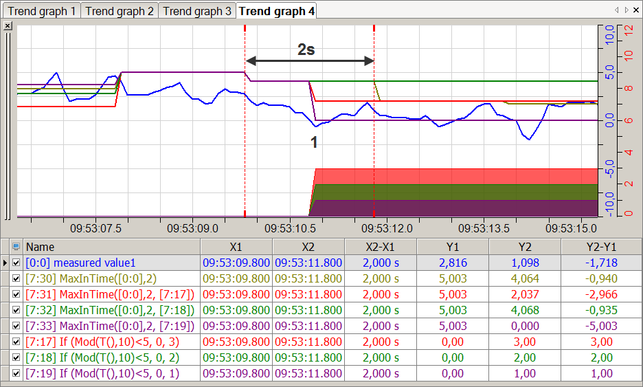The height and width of the screenshot is (387, 643).
Task: Toggle checkbox for [7:30] MaxInTime signal
Action: coord(16,278)
